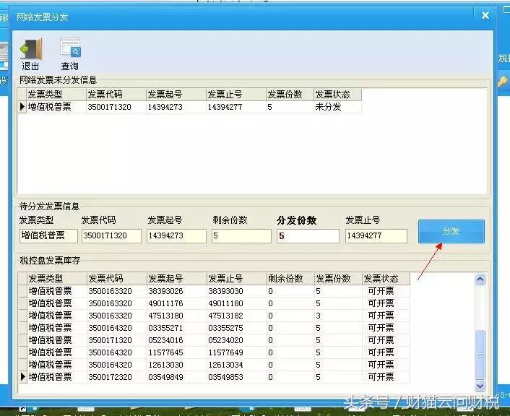Click 剩余份数 header in 库存 table
The width and height of the screenshot is (510, 416).
click(290, 279)
